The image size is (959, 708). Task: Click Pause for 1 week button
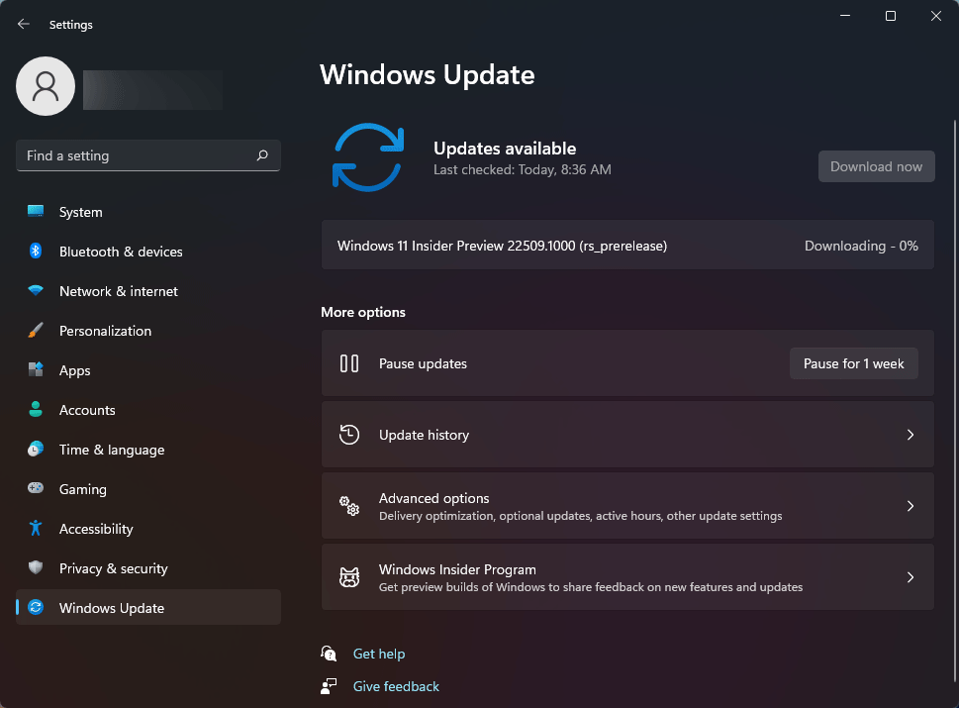click(x=854, y=363)
